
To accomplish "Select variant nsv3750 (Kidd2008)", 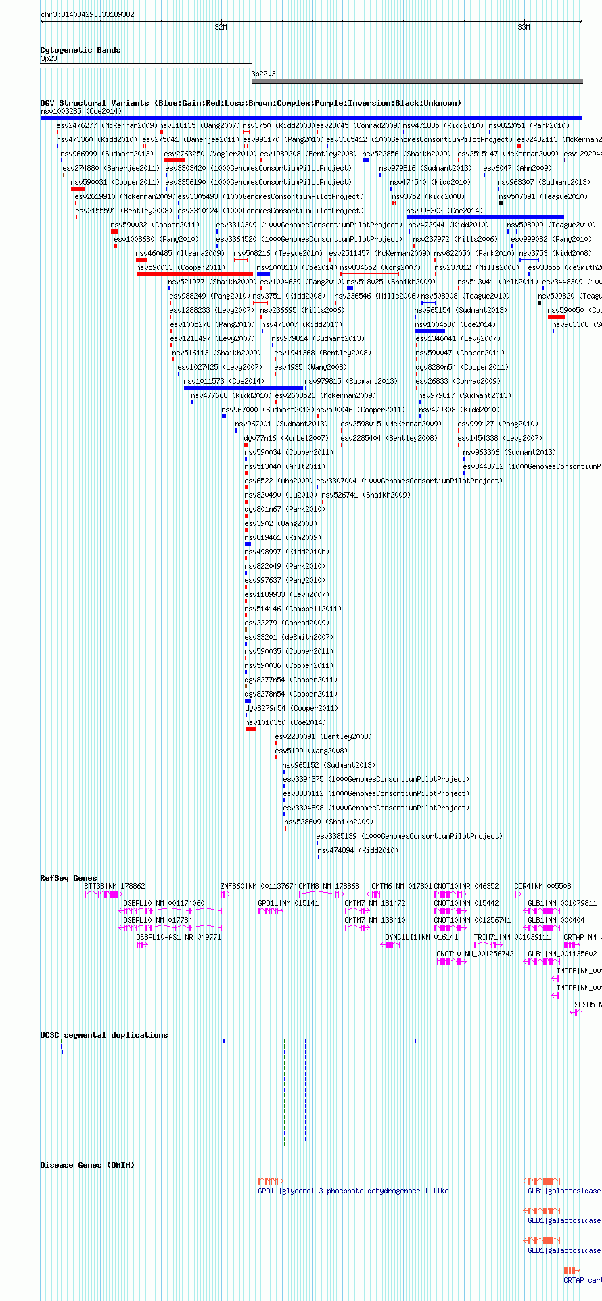I will (278, 125).
